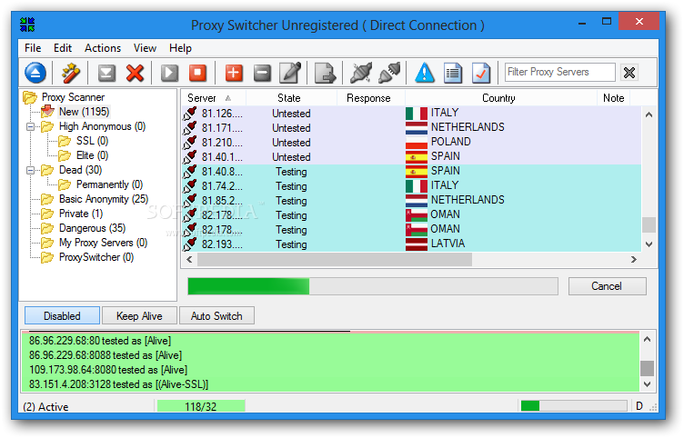Edit proxy with the pencil icon
Viewport: 684px width, 438px height.
click(290, 73)
